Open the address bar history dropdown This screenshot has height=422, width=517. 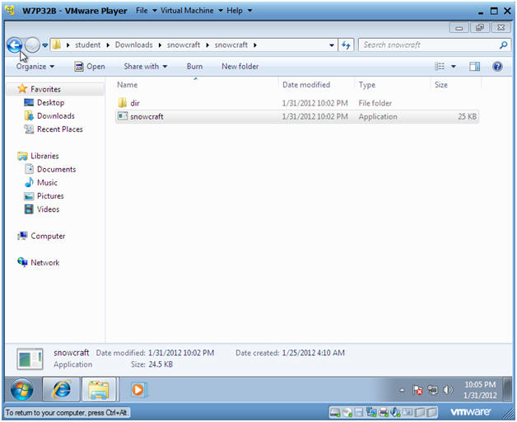pyautogui.click(x=332, y=45)
